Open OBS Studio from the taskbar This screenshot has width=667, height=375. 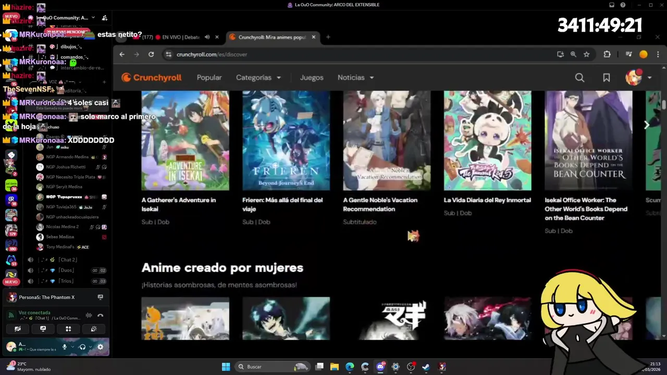point(411,367)
